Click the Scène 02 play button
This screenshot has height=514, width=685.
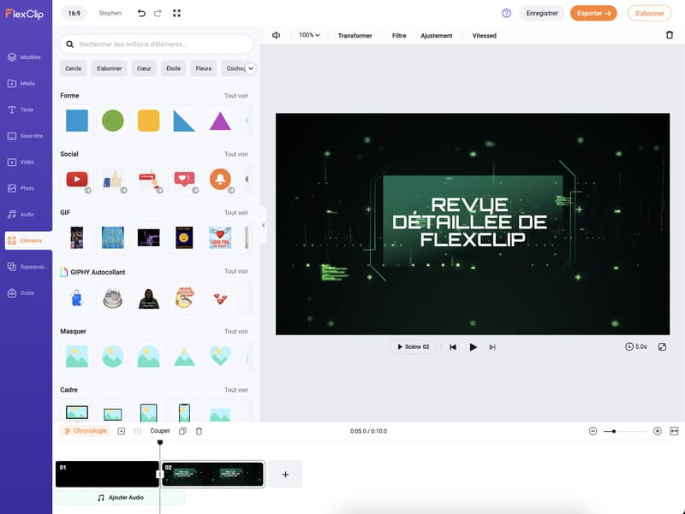(x=413, y=347)
